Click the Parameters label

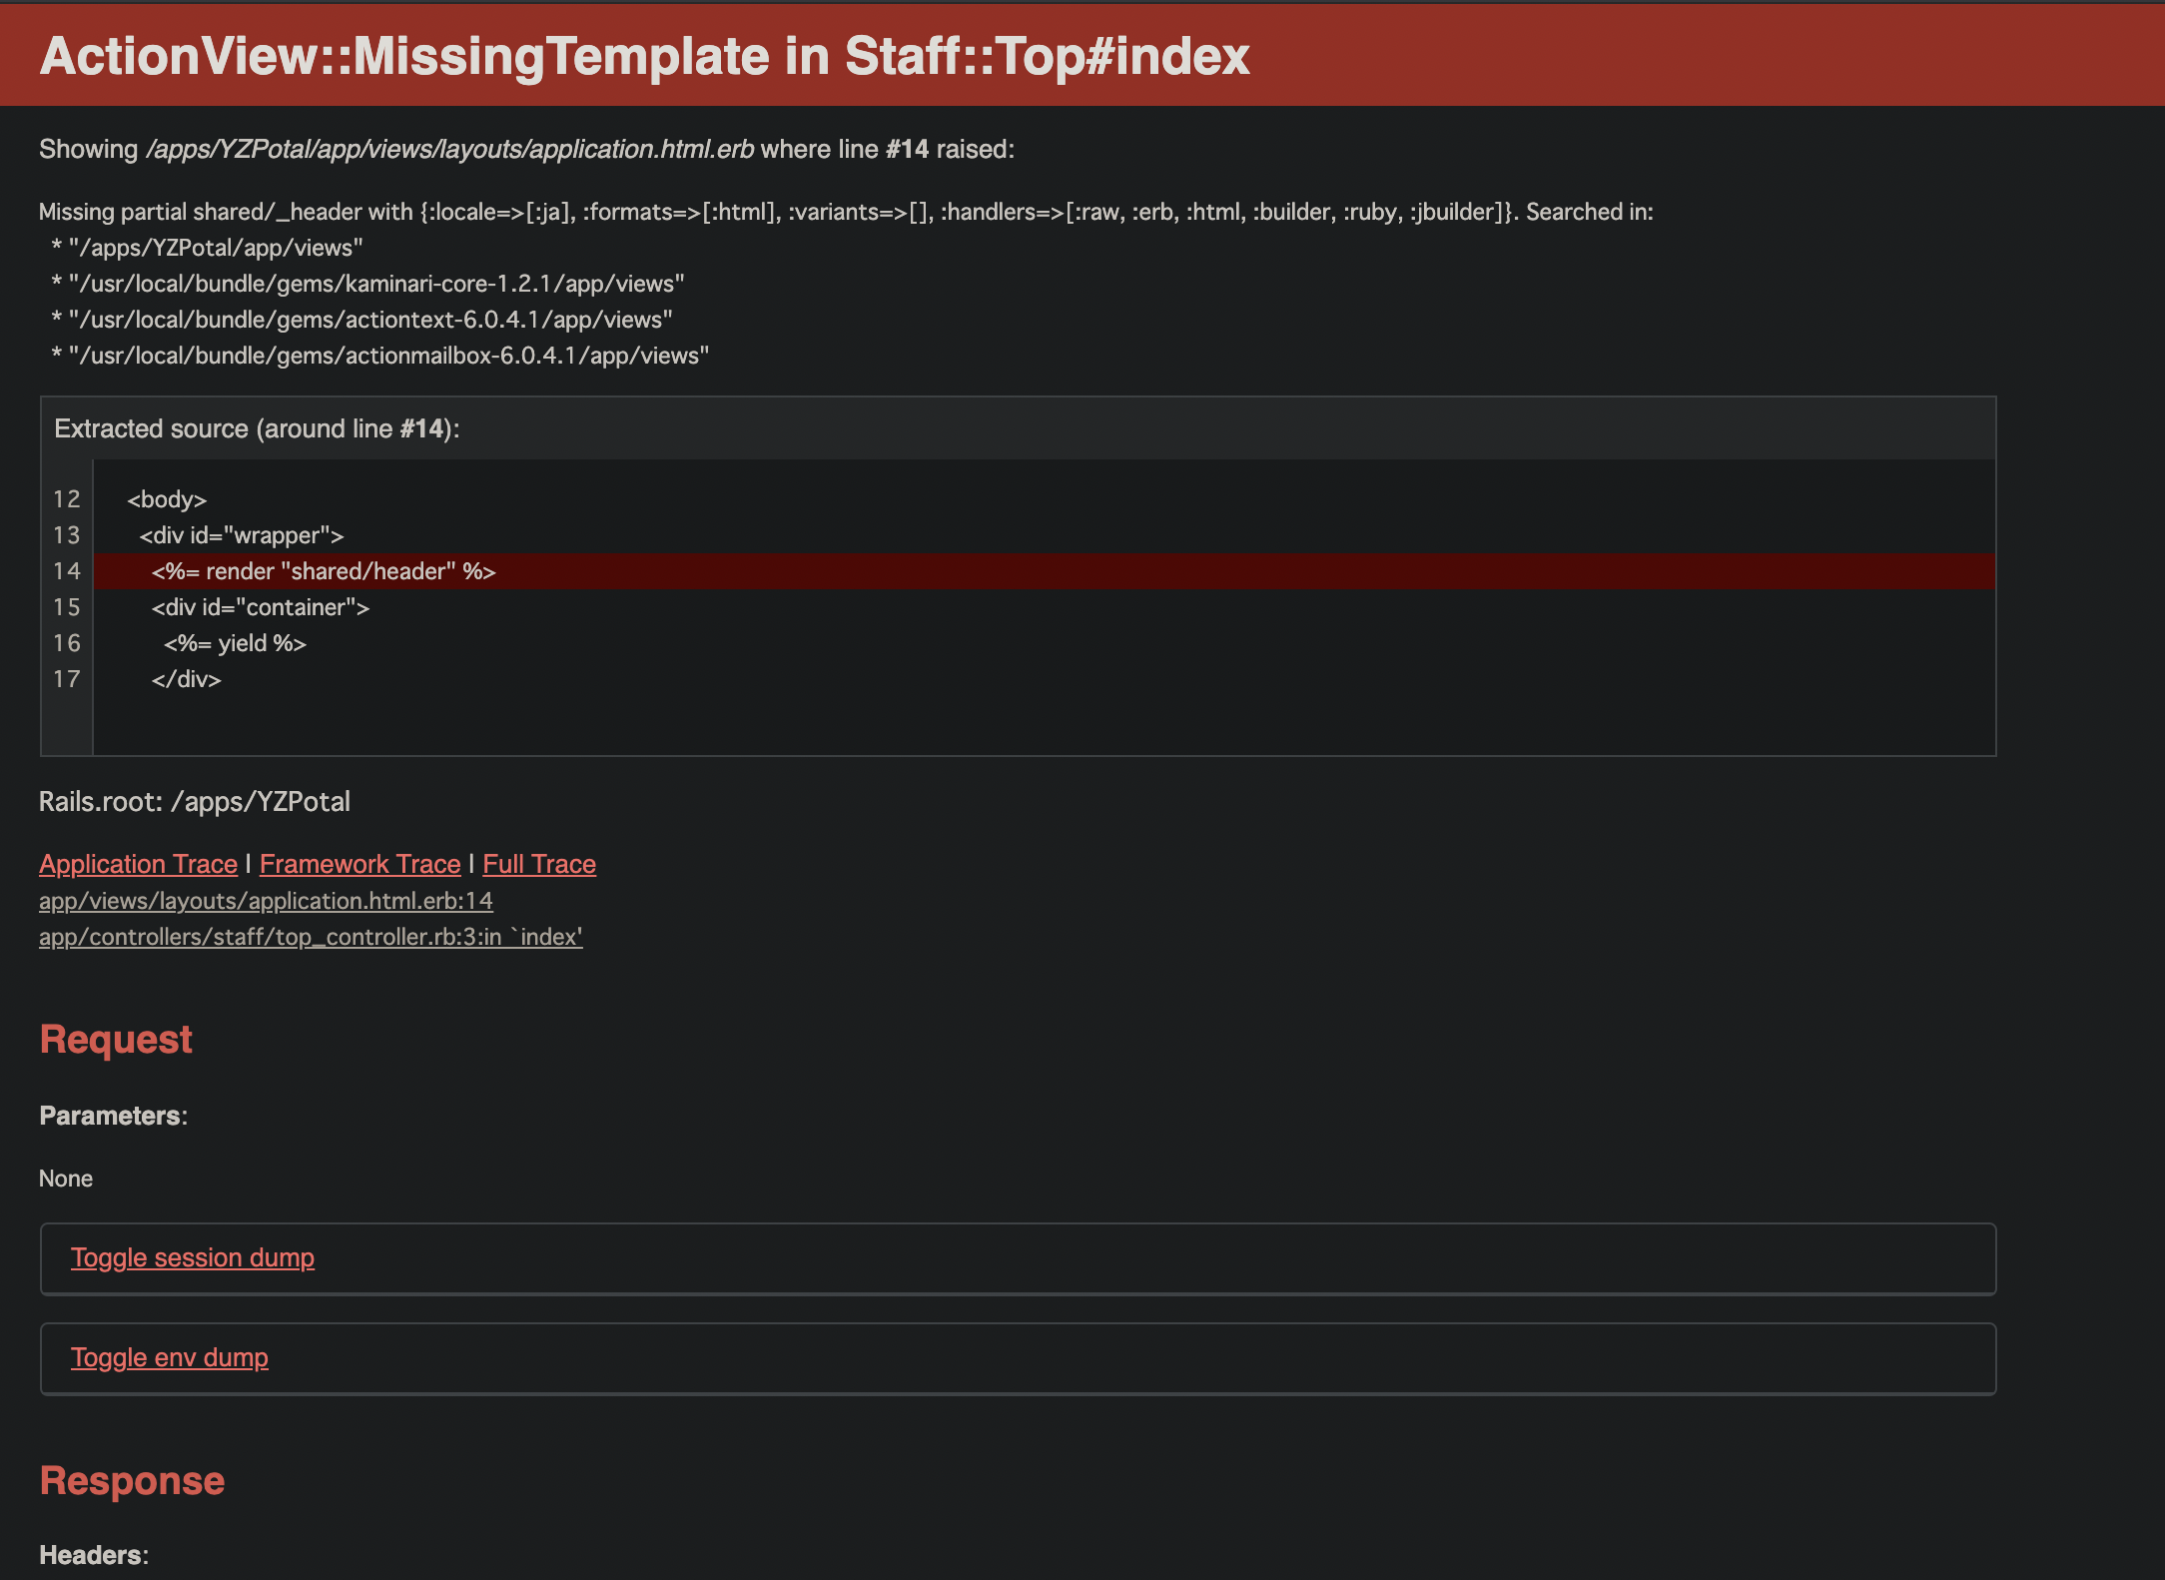point(113,1116)
